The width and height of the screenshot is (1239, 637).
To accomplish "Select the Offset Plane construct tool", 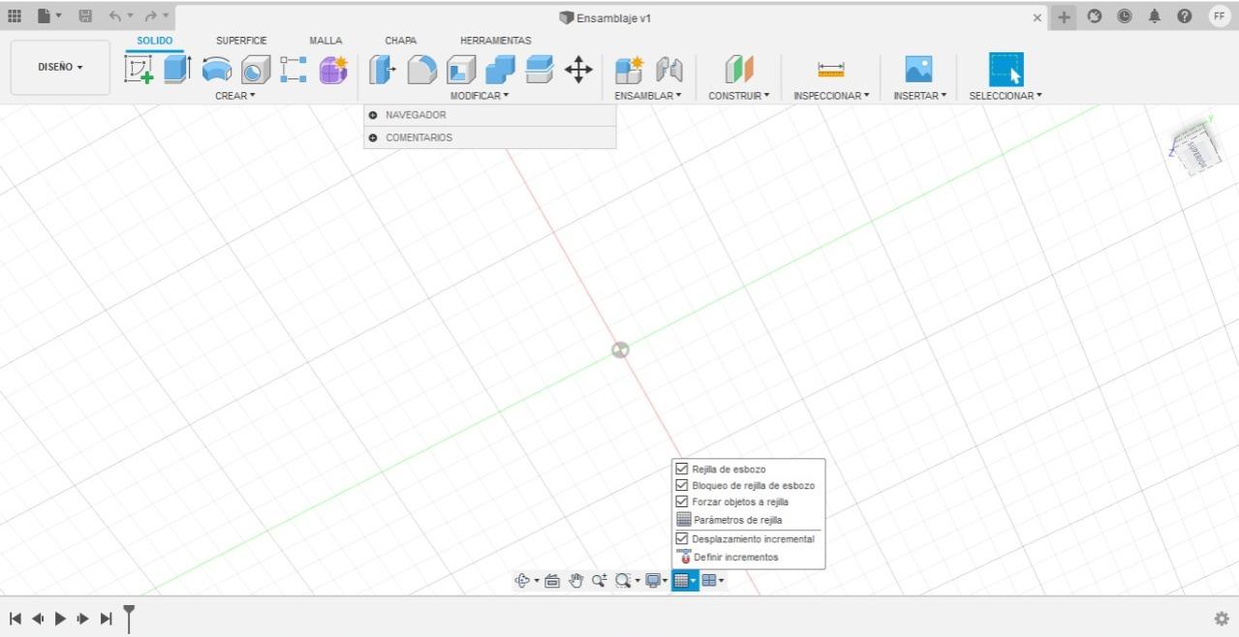I will click(739, 70).
